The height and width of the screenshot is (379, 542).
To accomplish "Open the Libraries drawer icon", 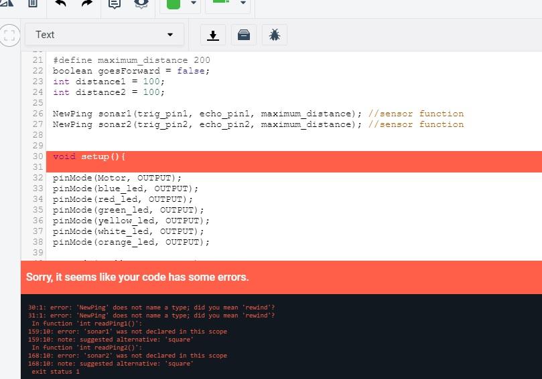I will tap(244, 35).
